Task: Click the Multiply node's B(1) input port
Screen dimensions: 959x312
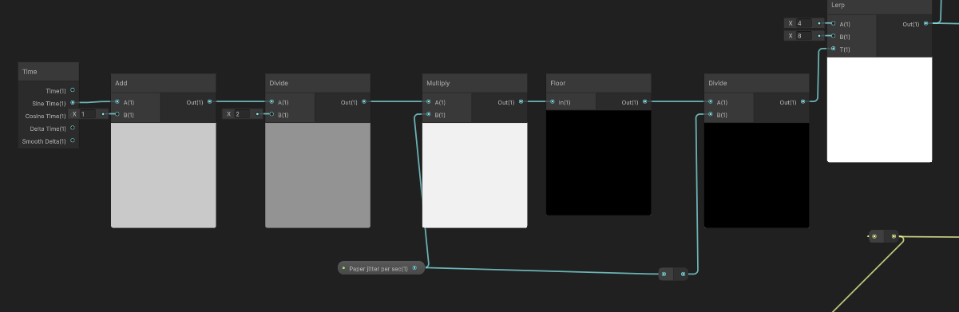Action: pyautogui.click(x=429, y=115)
